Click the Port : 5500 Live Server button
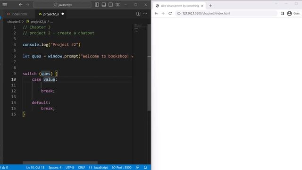The image size is (302, 170). (x=122, y=168)
